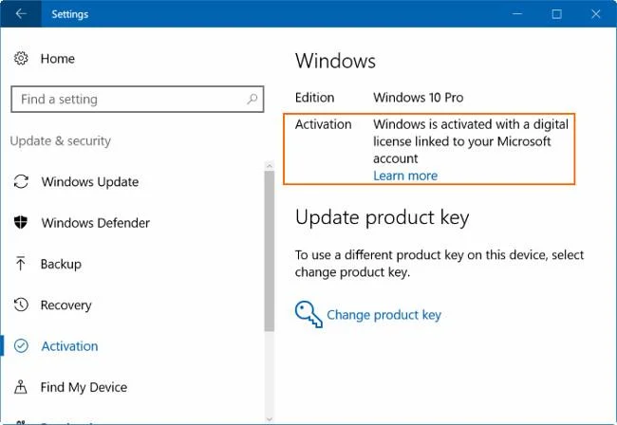Open the Recovery settings page
Viewport: 617px width, 425px height.
[x=65, y=305]
